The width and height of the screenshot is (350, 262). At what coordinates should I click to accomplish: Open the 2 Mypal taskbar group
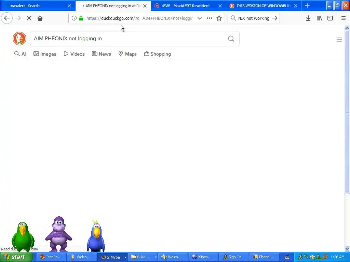tap(112, 257)
